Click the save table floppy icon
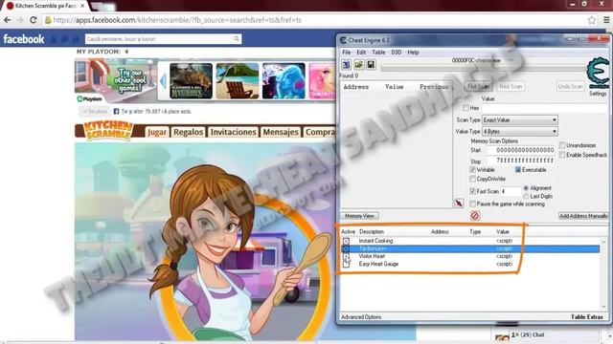The width and height of the screenshot is (613, 344). [371, 64]
